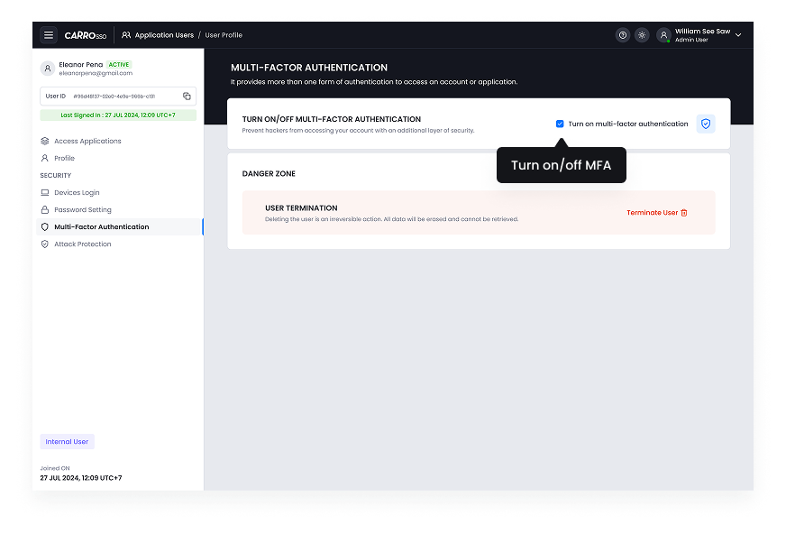The width and height of the screenshot is (786, 534).
Task: Select Multi-Factor Authentication in the sidebar
Action: click(x=102, y=226)
